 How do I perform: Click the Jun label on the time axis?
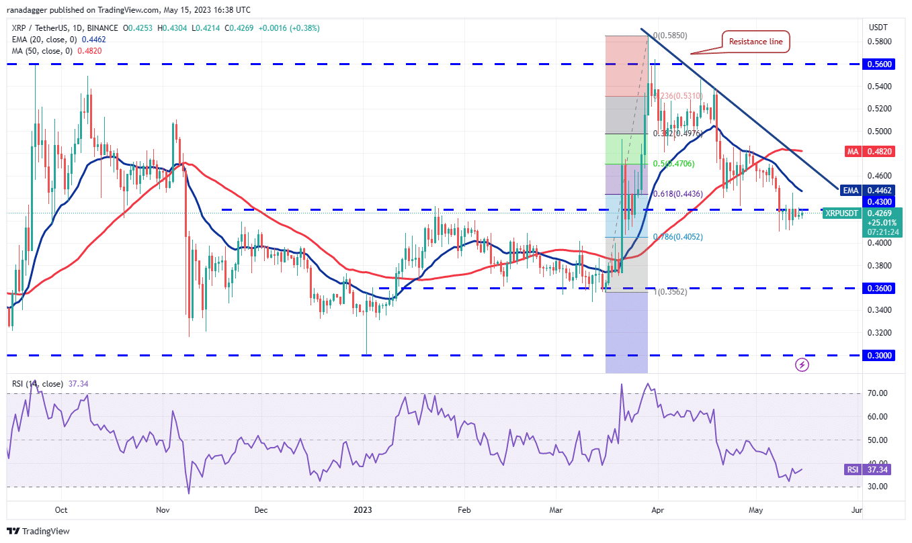click(x=856, y=511)
